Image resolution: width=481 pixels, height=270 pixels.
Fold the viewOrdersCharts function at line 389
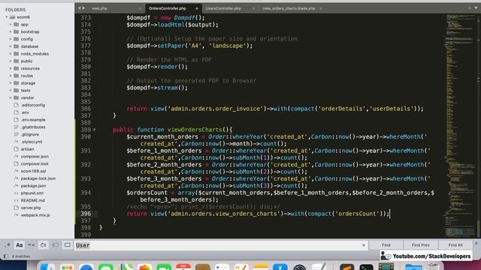click(94, 130)
